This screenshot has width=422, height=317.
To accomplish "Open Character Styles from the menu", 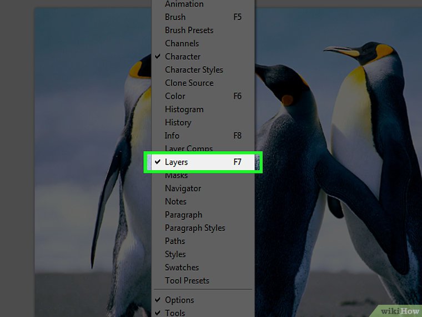I will click(194, 70).
